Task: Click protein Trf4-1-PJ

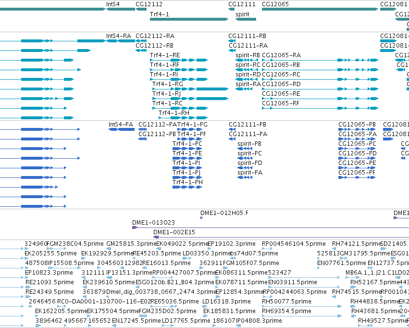Action: coord(187,177)
